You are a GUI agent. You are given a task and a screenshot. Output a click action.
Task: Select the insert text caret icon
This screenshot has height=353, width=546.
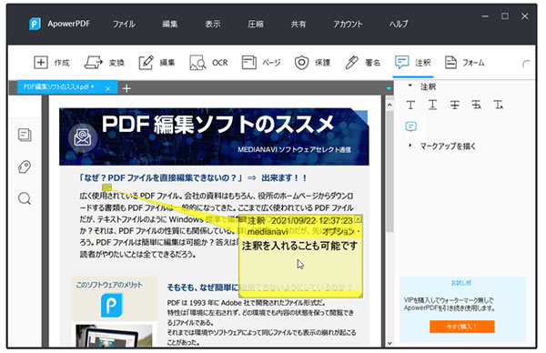pos(499,105)
